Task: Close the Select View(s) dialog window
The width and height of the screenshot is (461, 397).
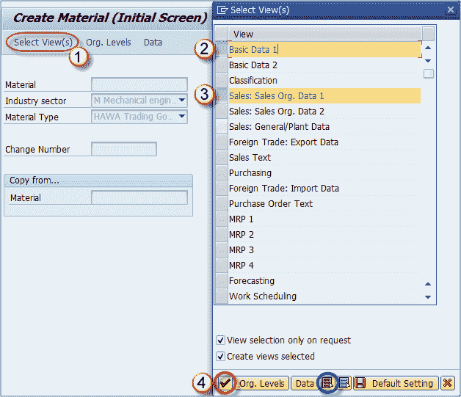Action: coord(450,10)
